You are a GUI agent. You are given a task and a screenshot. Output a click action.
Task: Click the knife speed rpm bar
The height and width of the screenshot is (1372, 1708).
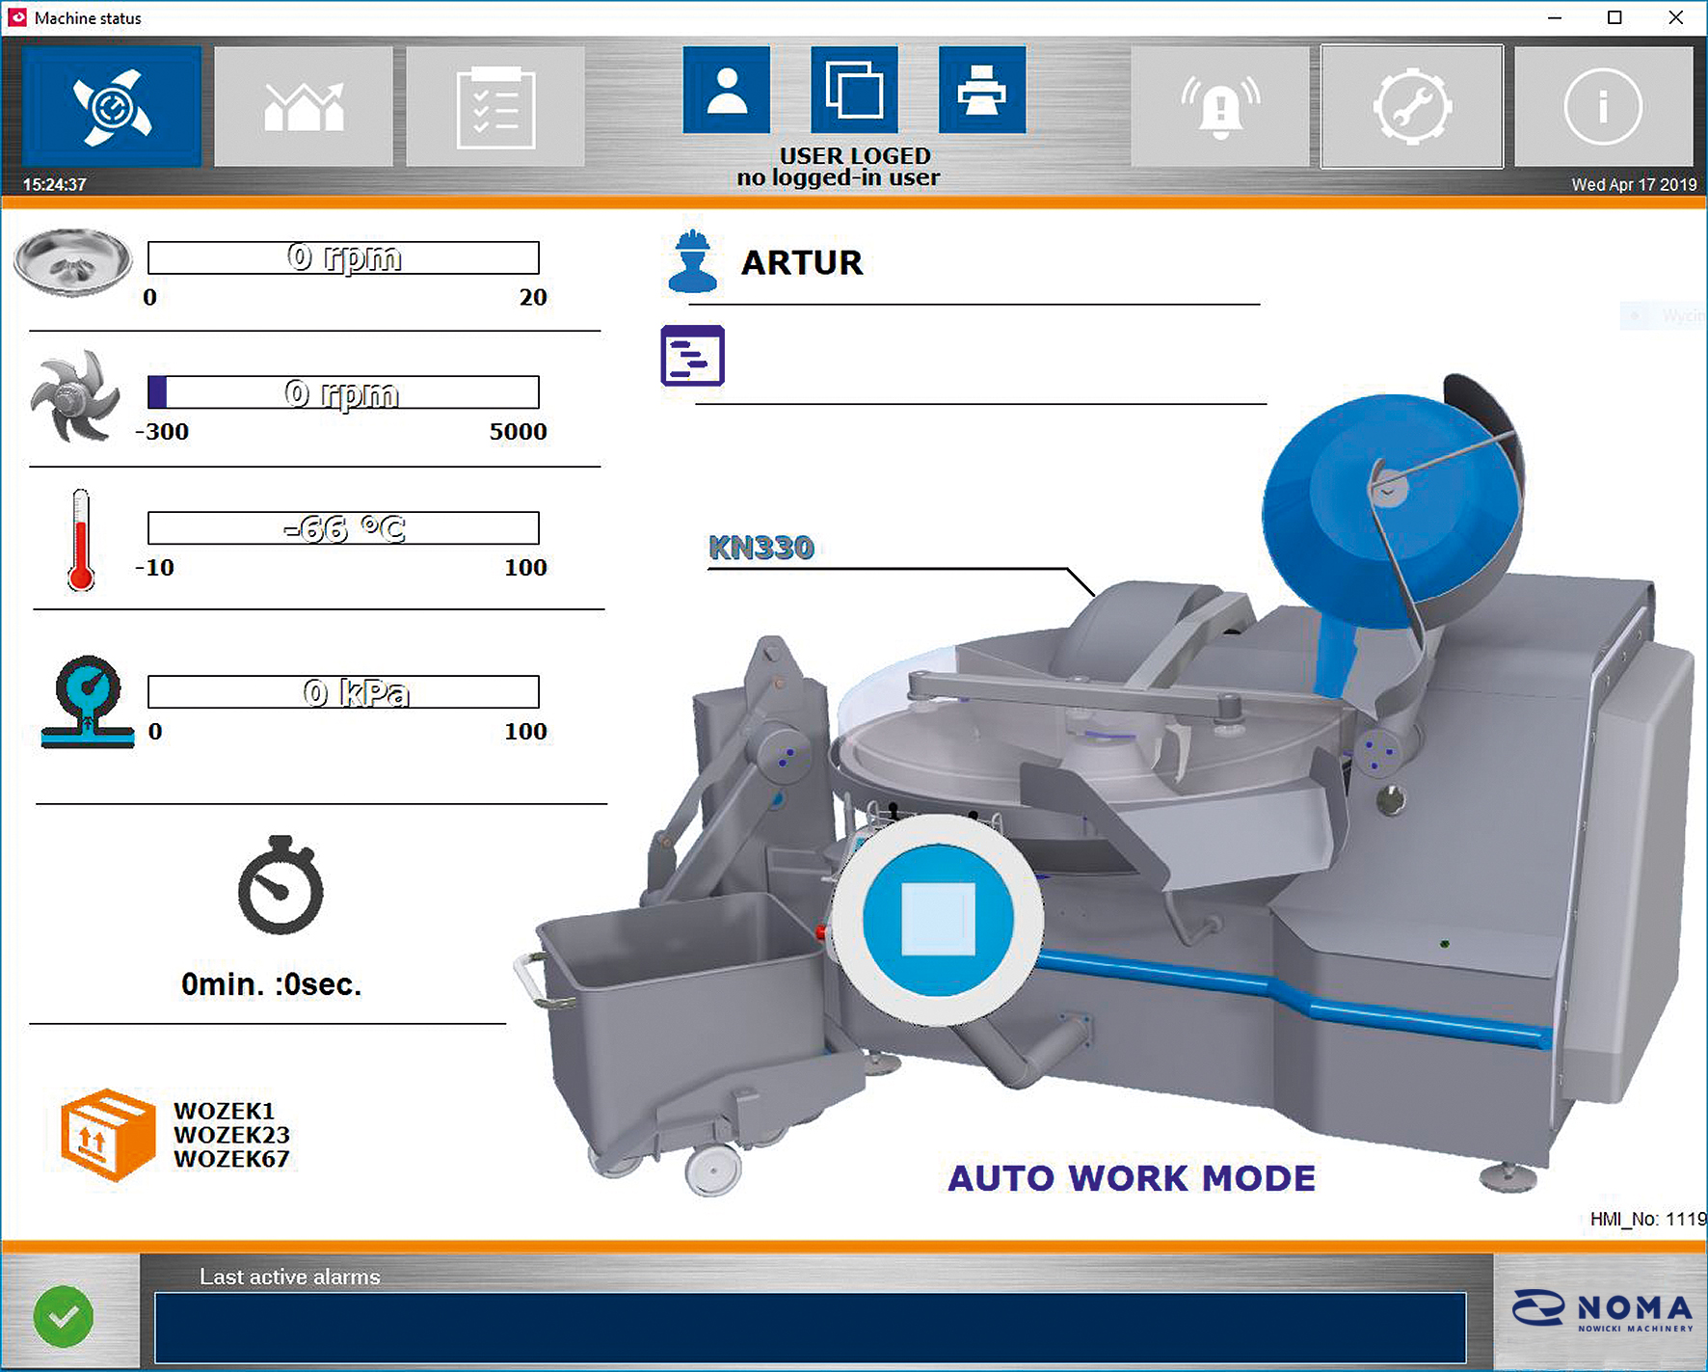tap(343, 392)
